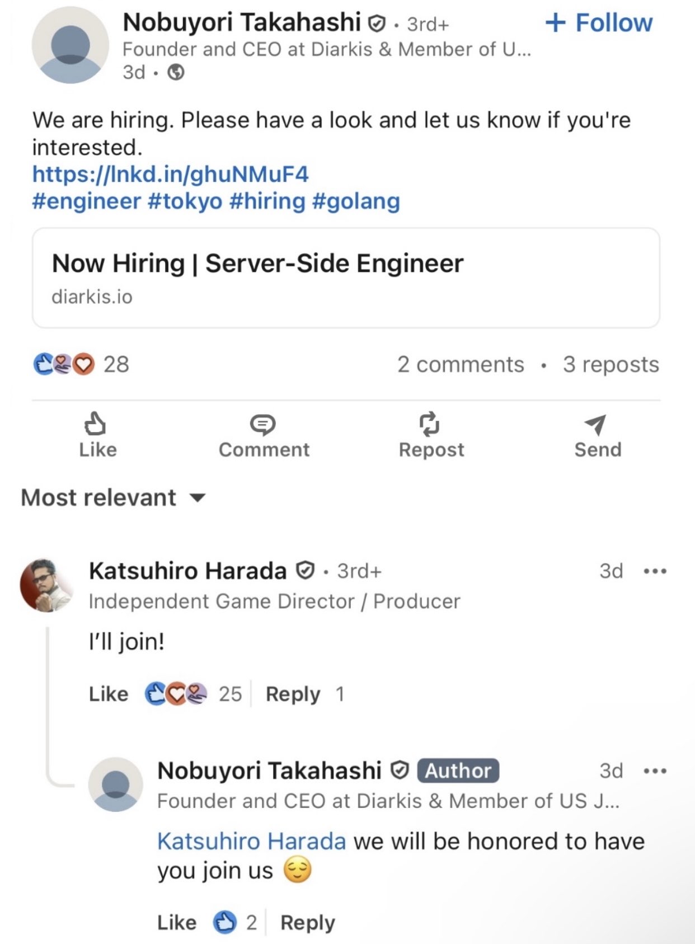
Task: Click the Repost arrows icon
Action: pos(430,424)
